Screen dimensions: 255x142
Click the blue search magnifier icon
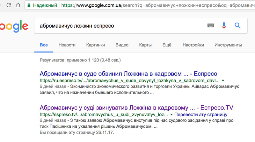click(x=237, y=26)
